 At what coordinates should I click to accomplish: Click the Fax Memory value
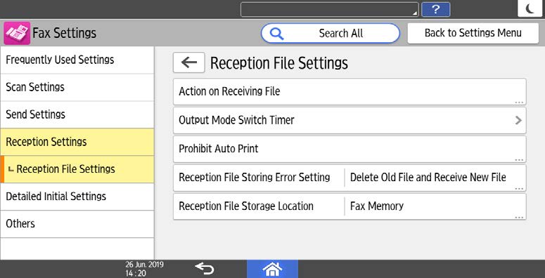click(377, 206)
